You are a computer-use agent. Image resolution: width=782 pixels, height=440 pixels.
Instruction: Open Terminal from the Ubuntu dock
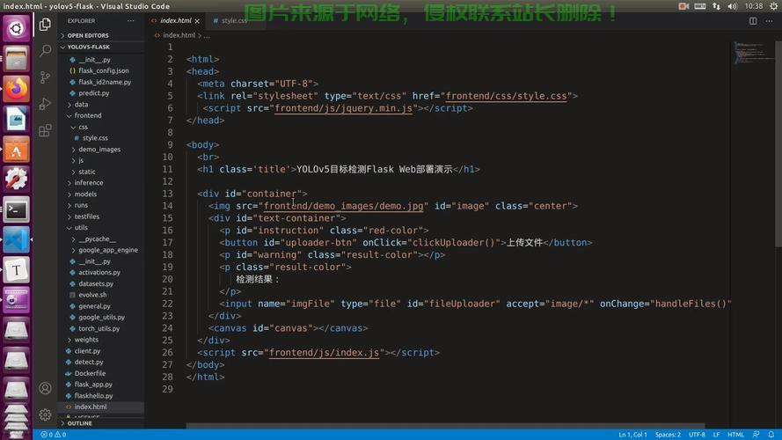[16, 209]
